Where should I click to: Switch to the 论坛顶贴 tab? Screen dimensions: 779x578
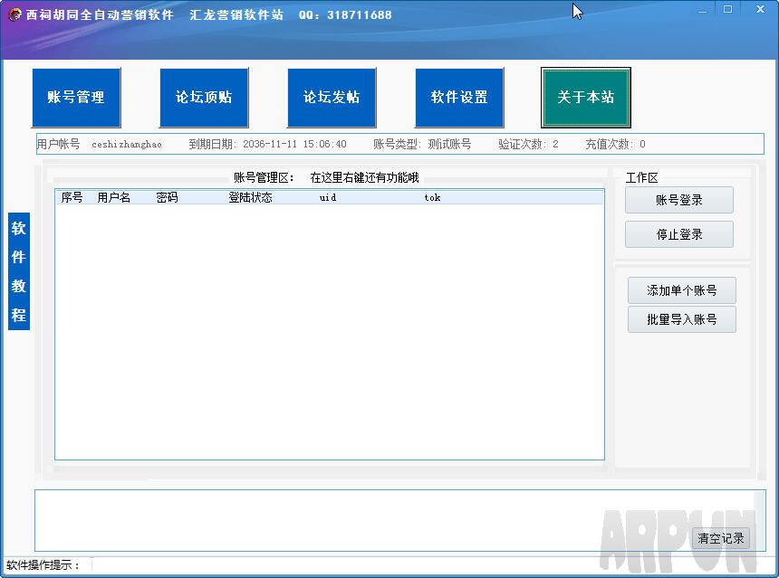click(204, 98)
